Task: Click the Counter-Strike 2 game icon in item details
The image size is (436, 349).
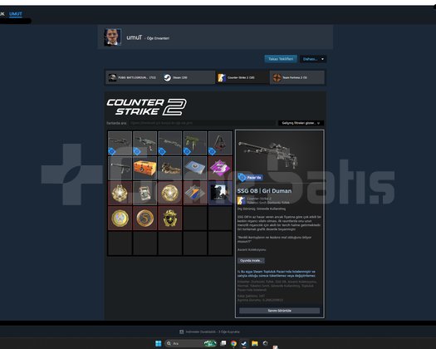Action: (x=241, y=200)
